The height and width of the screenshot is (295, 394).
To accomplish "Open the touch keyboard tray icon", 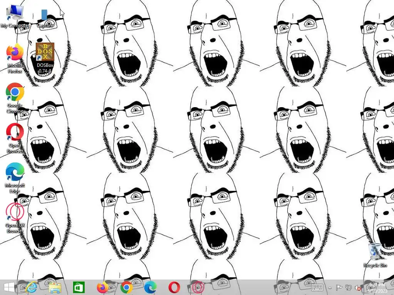I will coord(317,287).
